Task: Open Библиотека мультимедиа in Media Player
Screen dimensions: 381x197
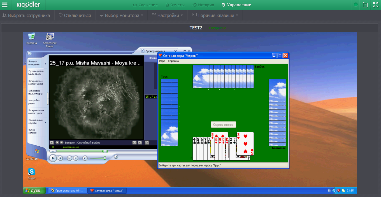Action: tap(36, 92)
